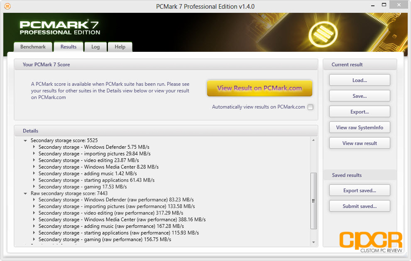Select starting applications (raw performance) 115.93 MB/s row
The height and width of the screenshot is (261, 411).
tap(119, 232)
